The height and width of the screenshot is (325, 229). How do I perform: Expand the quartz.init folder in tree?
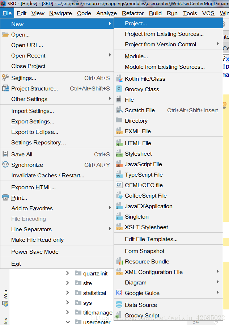68,273
